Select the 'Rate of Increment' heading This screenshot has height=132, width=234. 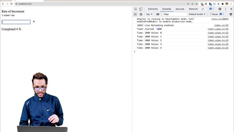13,11
